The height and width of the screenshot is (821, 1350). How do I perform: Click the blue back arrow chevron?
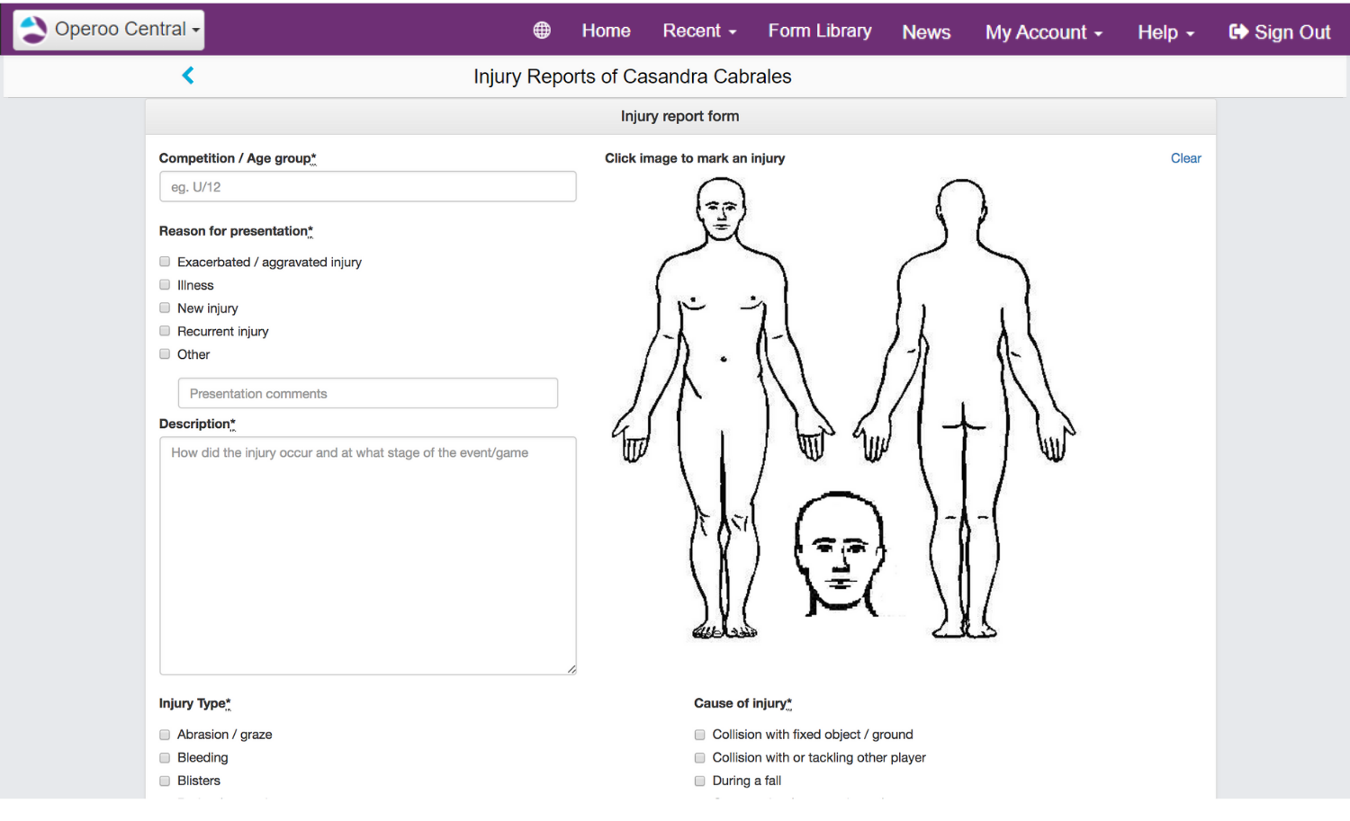[x=188, y=76]
